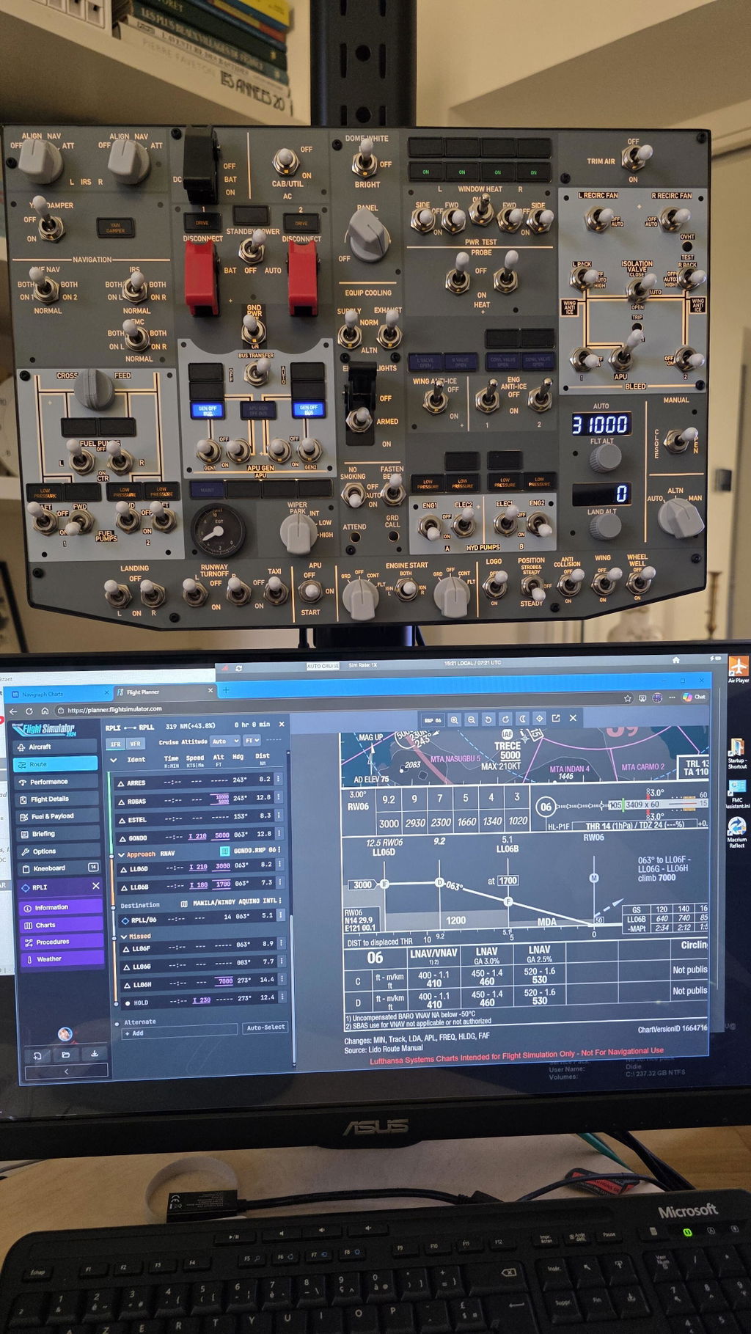Open the FT altitude unit dropdown
This screenshot has width=751, height=1334.
point(252,741)
